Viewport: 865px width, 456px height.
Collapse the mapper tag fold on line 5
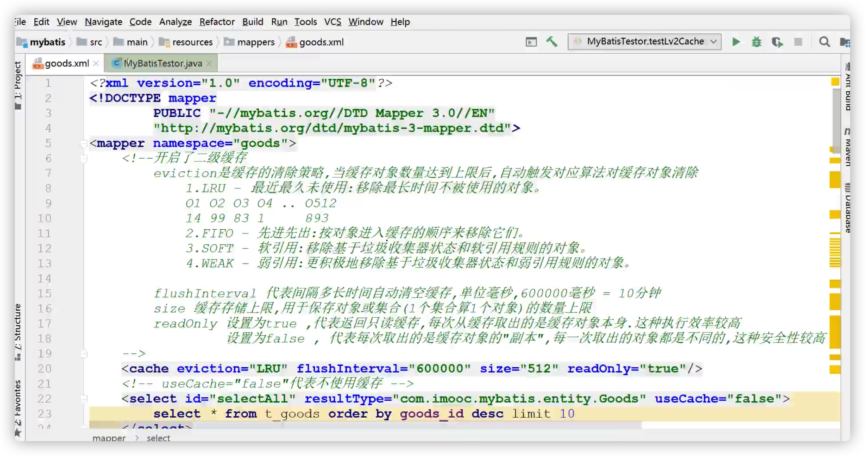coord(84,144)
